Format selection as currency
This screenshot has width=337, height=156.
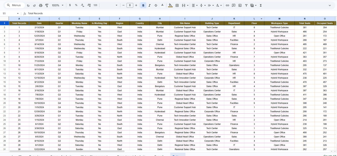pyautogui.click(x=70, y=5)
